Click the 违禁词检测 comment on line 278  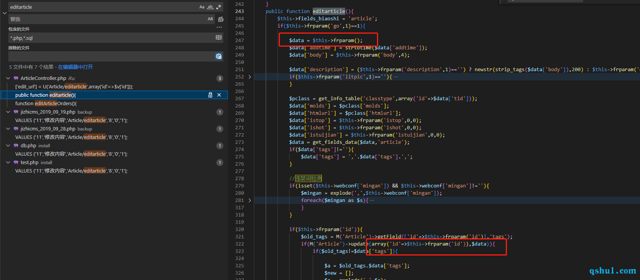[309, 178]
